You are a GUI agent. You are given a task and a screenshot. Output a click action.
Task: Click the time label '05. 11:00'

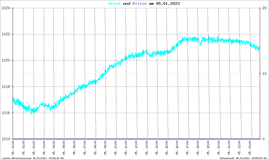click(x=126, y=148)
